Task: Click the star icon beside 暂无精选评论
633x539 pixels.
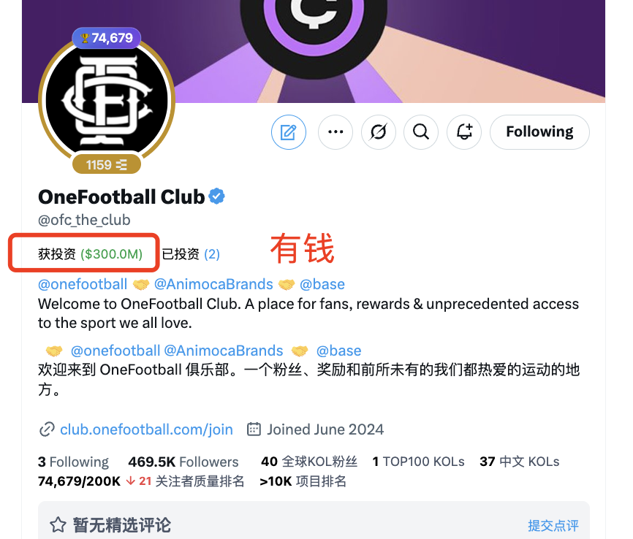Action: click(x=58, y=524)
